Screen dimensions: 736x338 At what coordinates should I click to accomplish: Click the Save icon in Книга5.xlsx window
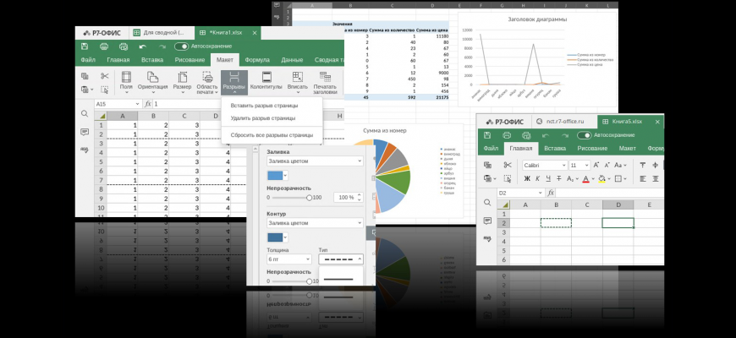[x=487, y=135]
